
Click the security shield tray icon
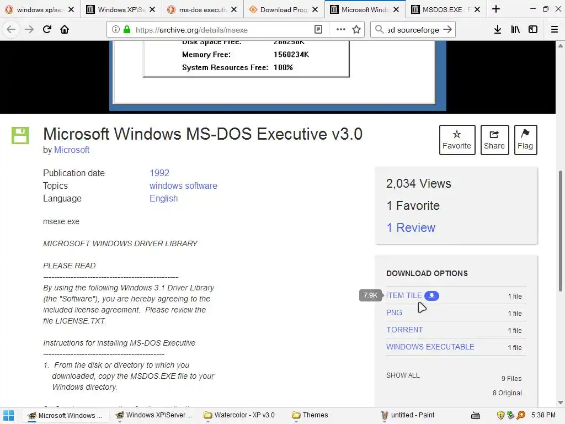point(500,415)
